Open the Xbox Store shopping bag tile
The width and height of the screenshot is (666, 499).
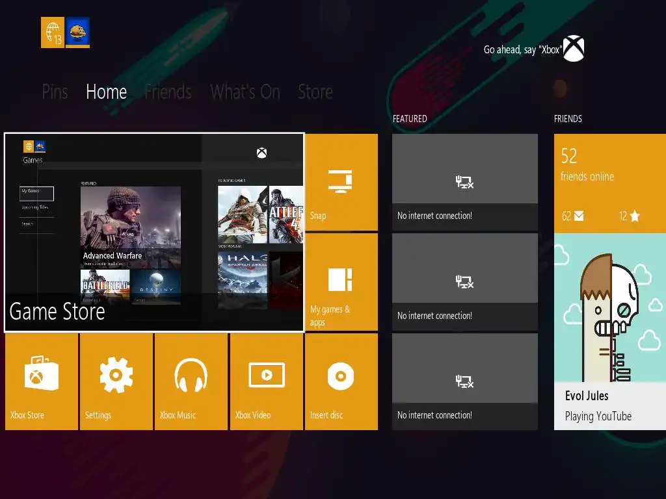(42, 381)
